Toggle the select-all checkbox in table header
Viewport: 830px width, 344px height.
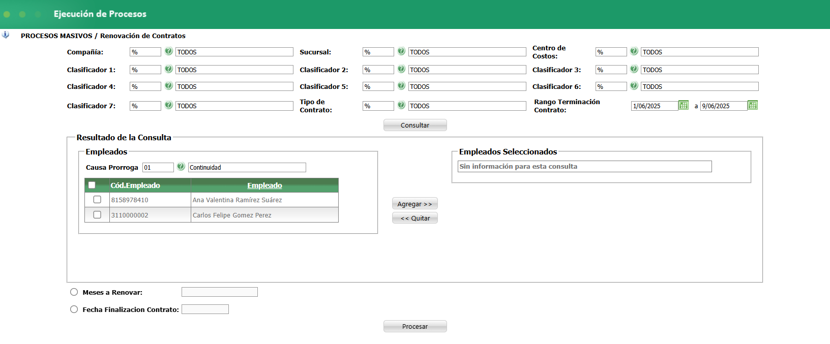pos(92,185)
